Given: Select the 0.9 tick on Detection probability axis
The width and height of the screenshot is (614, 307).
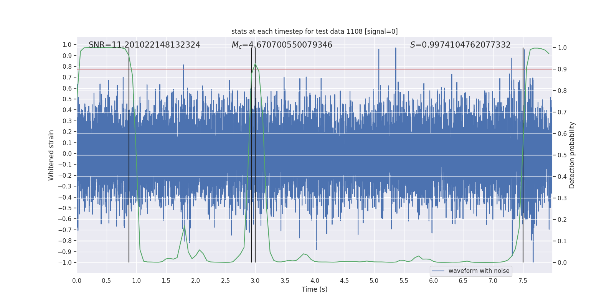Looking at the screenshot, I should coord(562,69).
